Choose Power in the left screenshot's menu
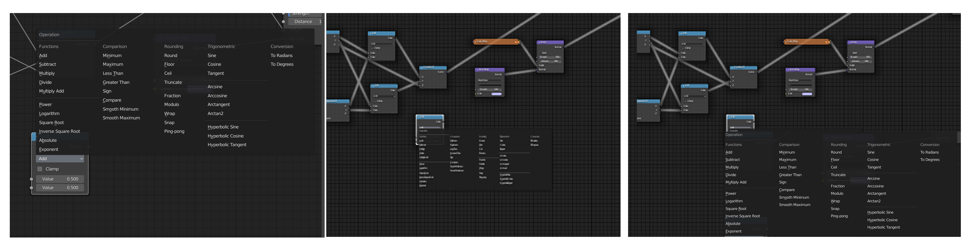 pyautogui.click(x=45, y=105)
